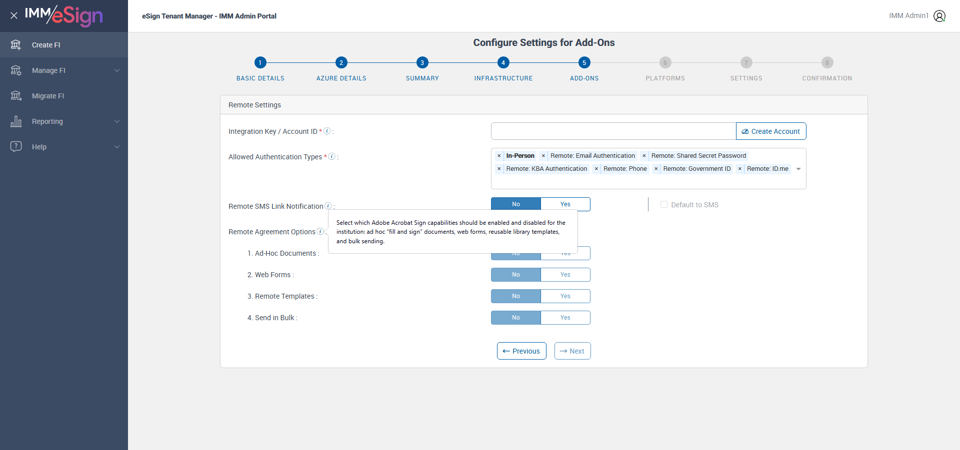Viewport: 960px width, 450px height.
Task: Select the Confirmation step label
Action: click(827, 78)
